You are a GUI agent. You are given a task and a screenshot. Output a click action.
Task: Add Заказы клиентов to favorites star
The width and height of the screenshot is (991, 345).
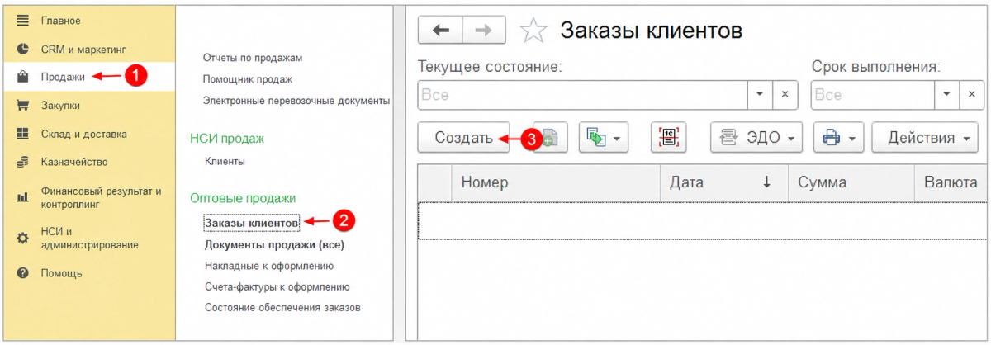pyautogui.click(x=533, y=31)
